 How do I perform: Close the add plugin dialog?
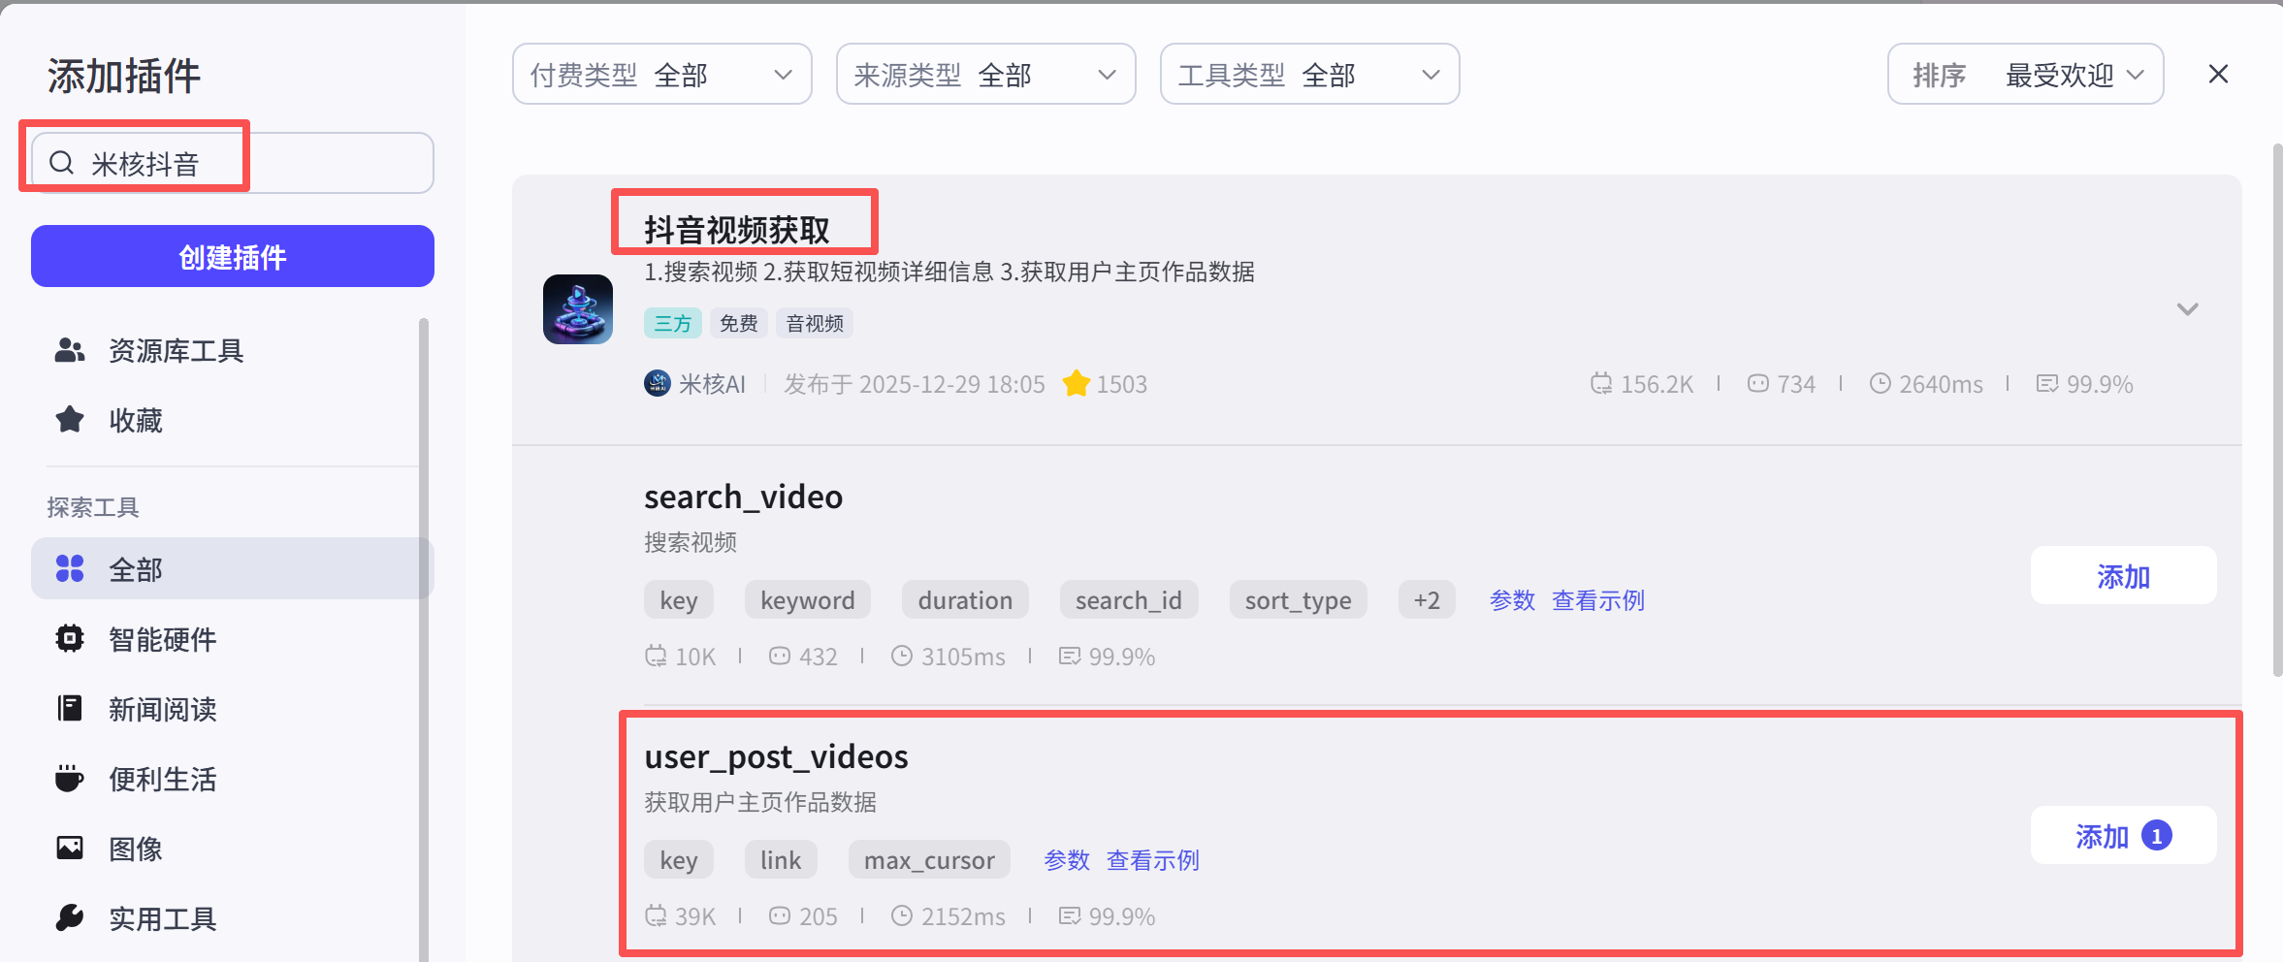coord(2218,74)
